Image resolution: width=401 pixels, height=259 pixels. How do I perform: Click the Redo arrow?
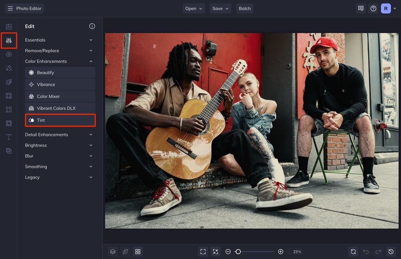tap(378, 252)
